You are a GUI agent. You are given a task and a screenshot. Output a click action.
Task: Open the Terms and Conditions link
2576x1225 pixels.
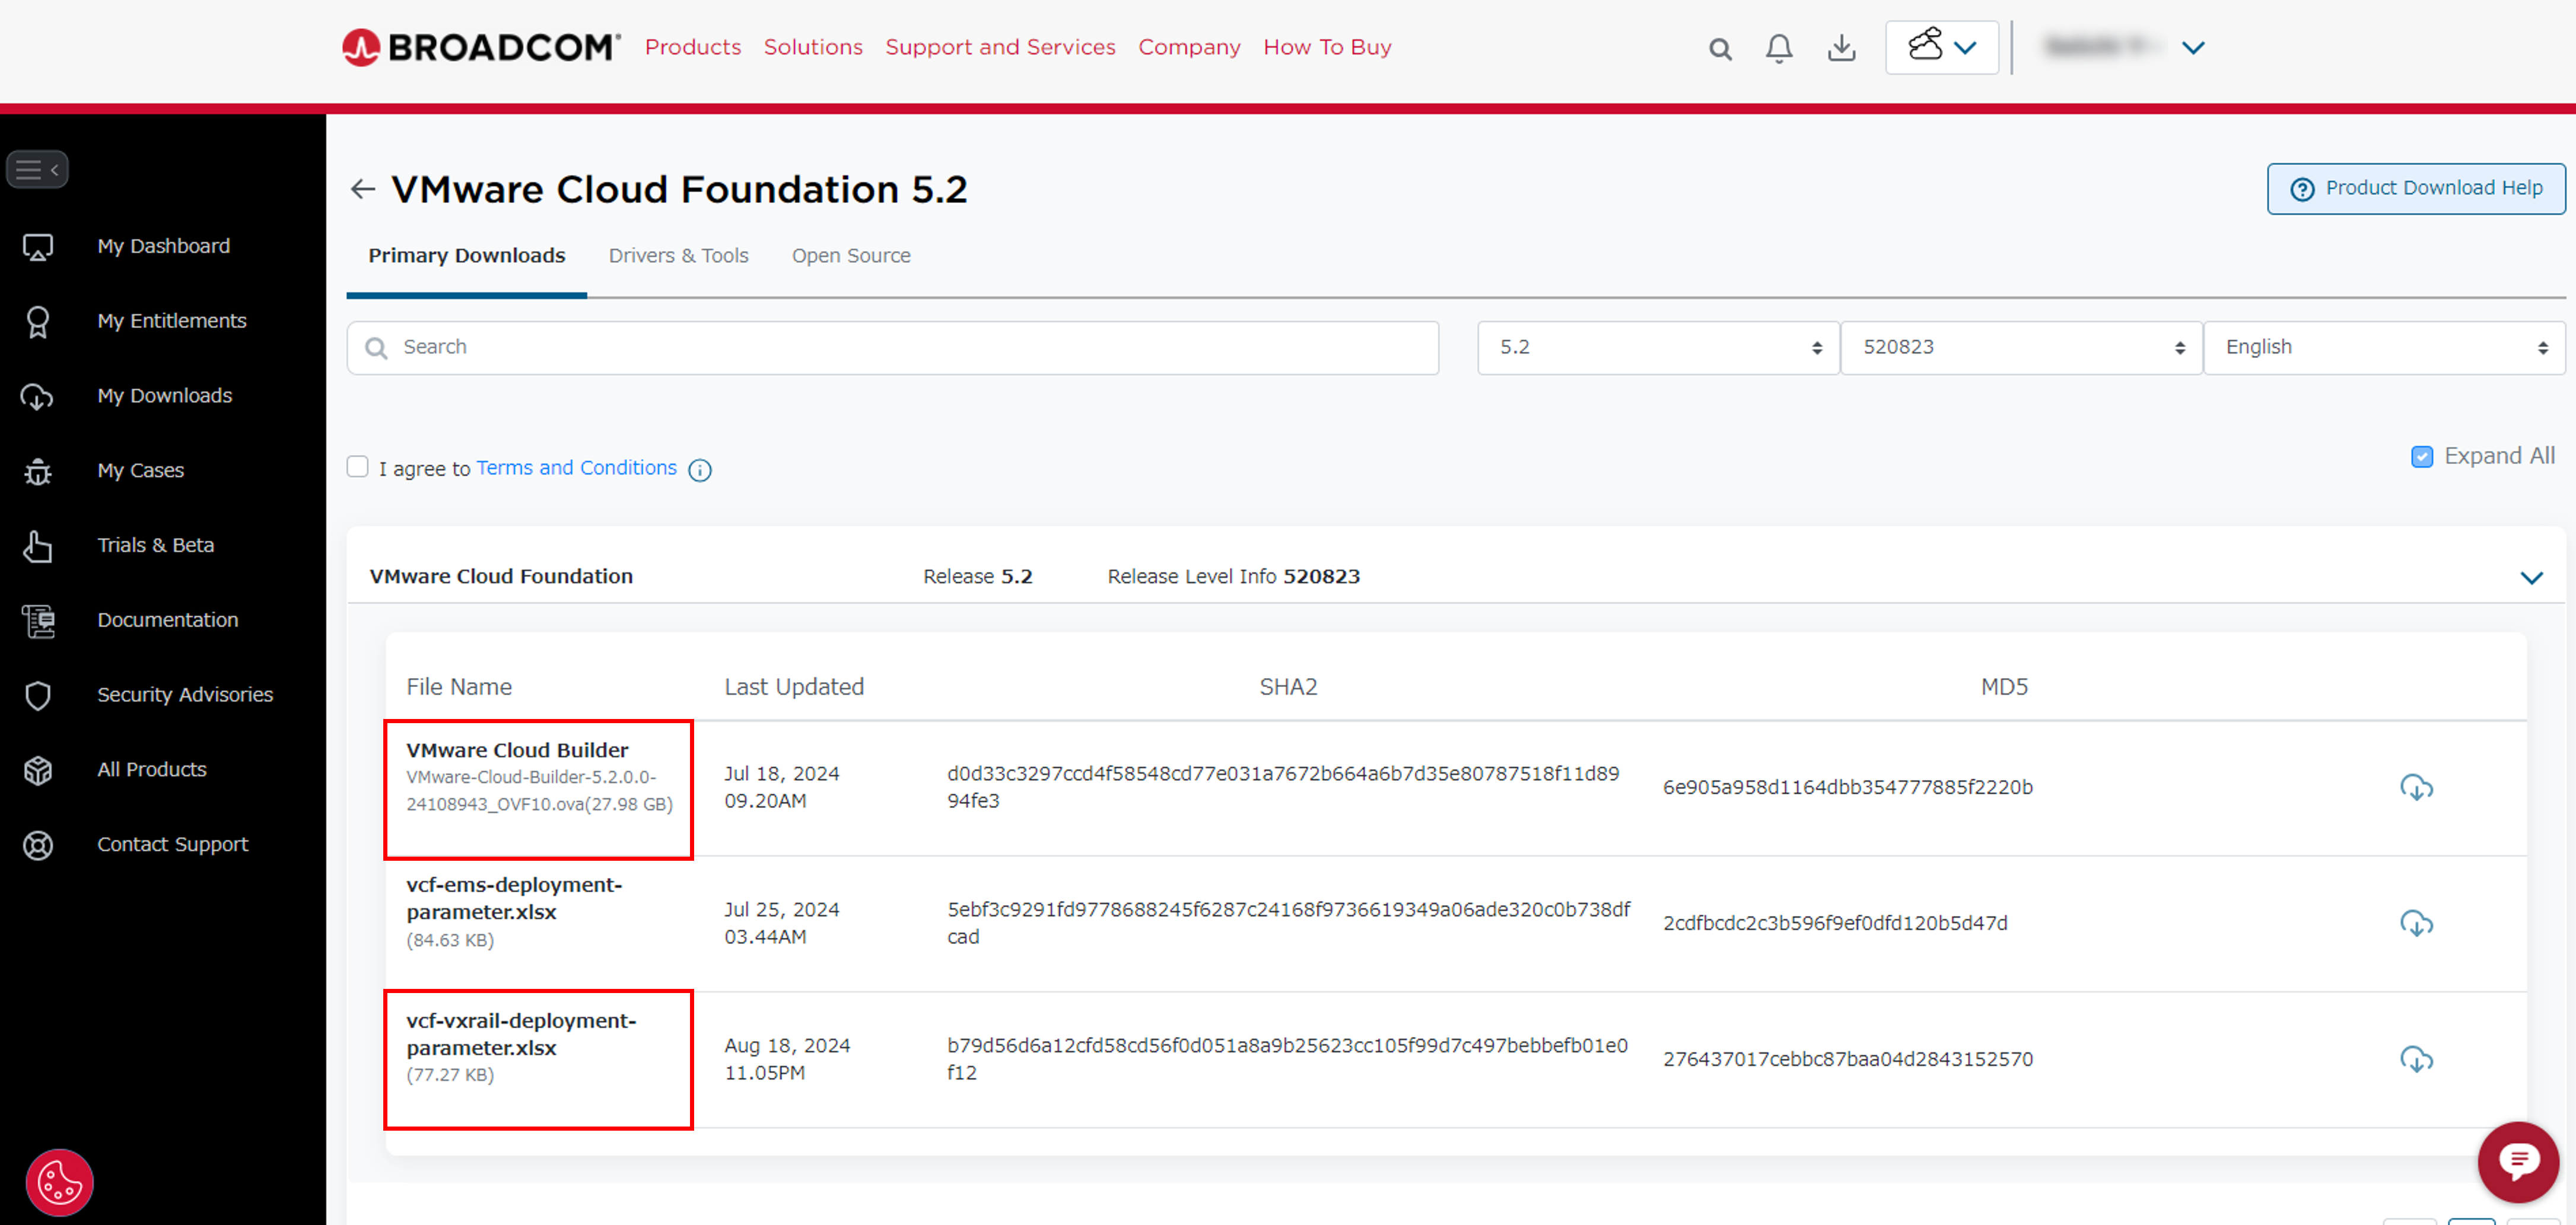click(x=576, y=468)
